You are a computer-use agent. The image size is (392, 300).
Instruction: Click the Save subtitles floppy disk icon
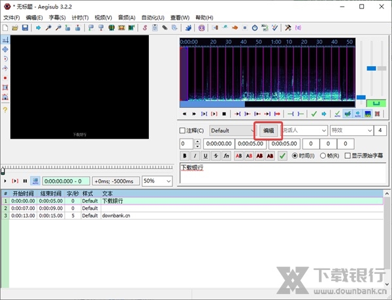click(25, 28)
